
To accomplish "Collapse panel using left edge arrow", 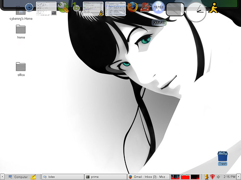I will click(2, 177).
